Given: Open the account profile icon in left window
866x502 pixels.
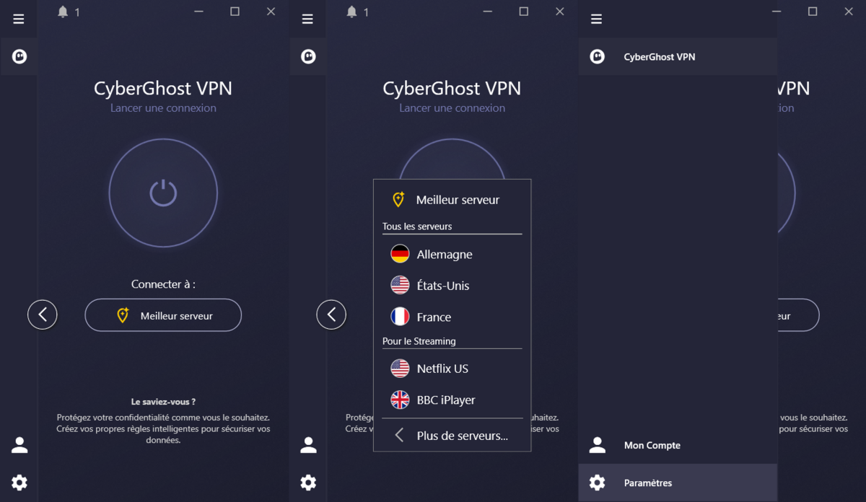Looking at the screenshot, I should point(19,445).
